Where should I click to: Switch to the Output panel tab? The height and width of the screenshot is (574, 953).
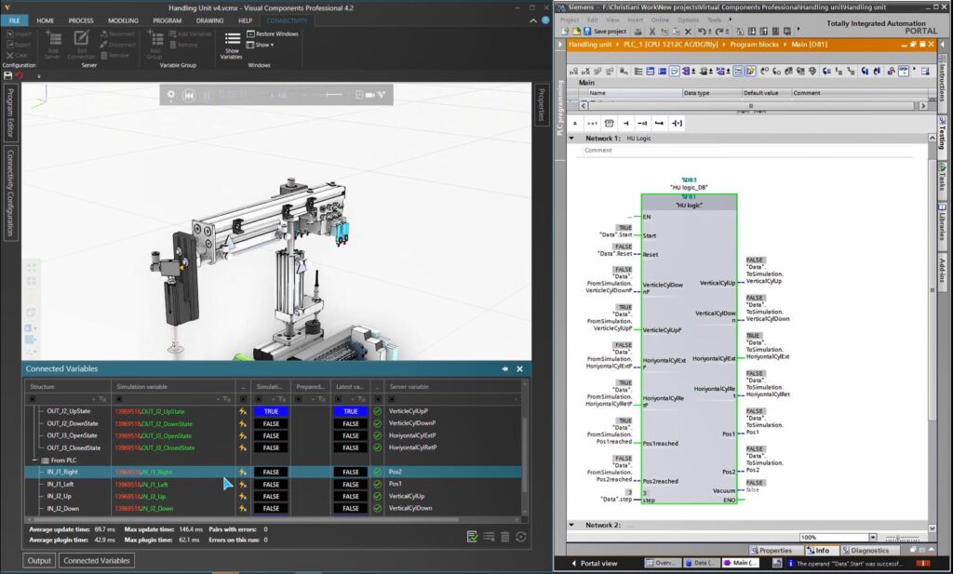click(39, 560)
